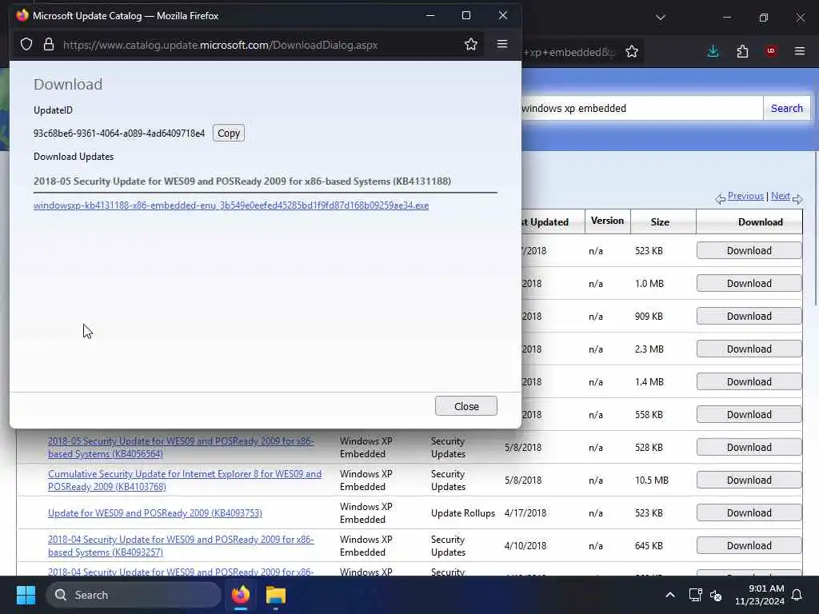Download the 528 KB KB4056564 update
The image size is (819, 614).
coord(749,448)
